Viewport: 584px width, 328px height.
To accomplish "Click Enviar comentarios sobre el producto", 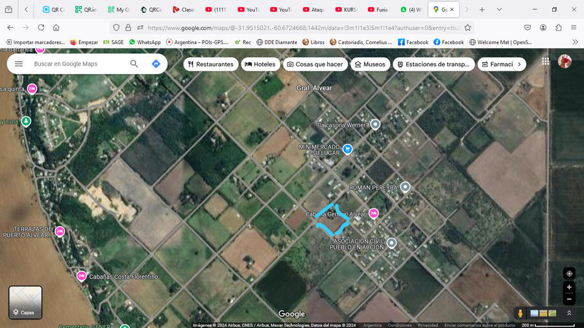I will [480, 325].
